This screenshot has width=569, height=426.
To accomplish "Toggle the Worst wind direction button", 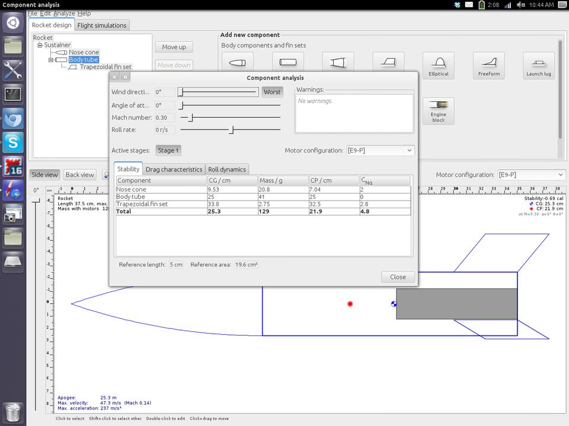I will (272, 92).
